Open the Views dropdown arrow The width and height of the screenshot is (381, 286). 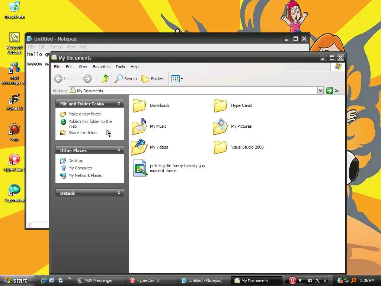182,79
